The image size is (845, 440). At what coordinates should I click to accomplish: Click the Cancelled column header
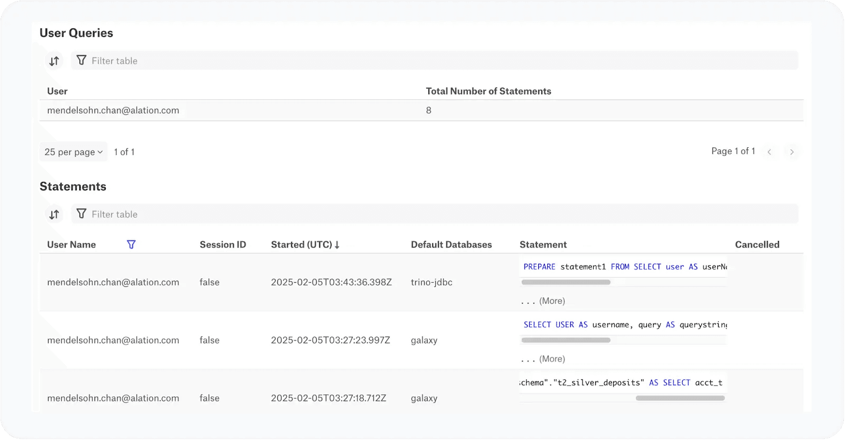pyautogui.click(x=757, y=245)
